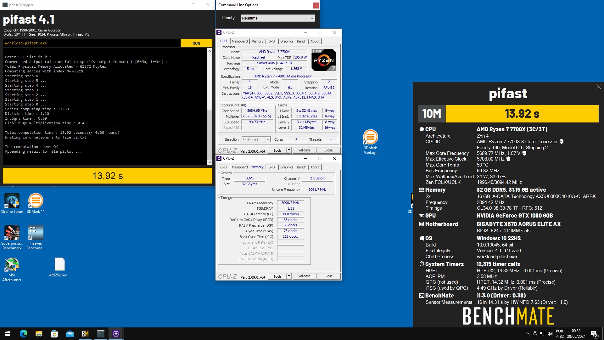Show hidden system tray icons
The height and width of the screenshot is (340, 604).
(527, 334)
